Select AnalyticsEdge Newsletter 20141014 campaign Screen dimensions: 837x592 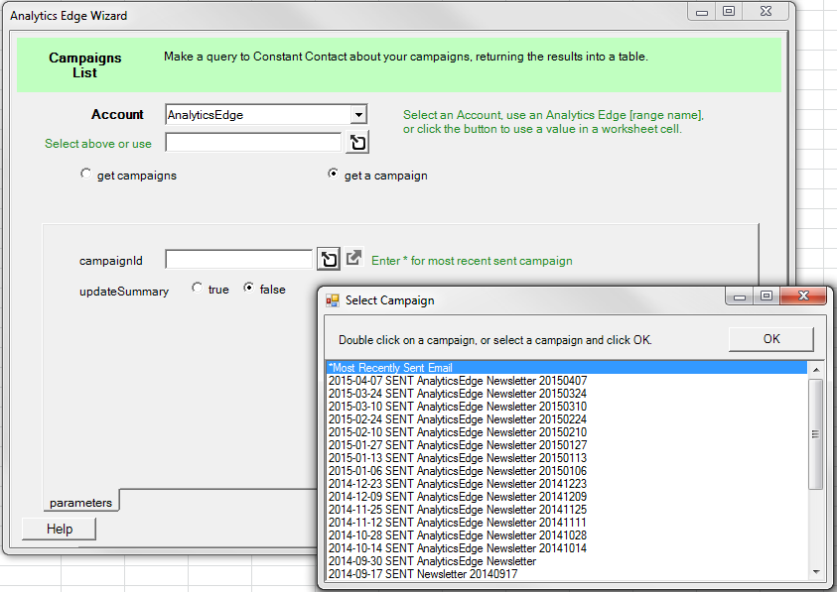pyautogui.click(x=566, y=548)
